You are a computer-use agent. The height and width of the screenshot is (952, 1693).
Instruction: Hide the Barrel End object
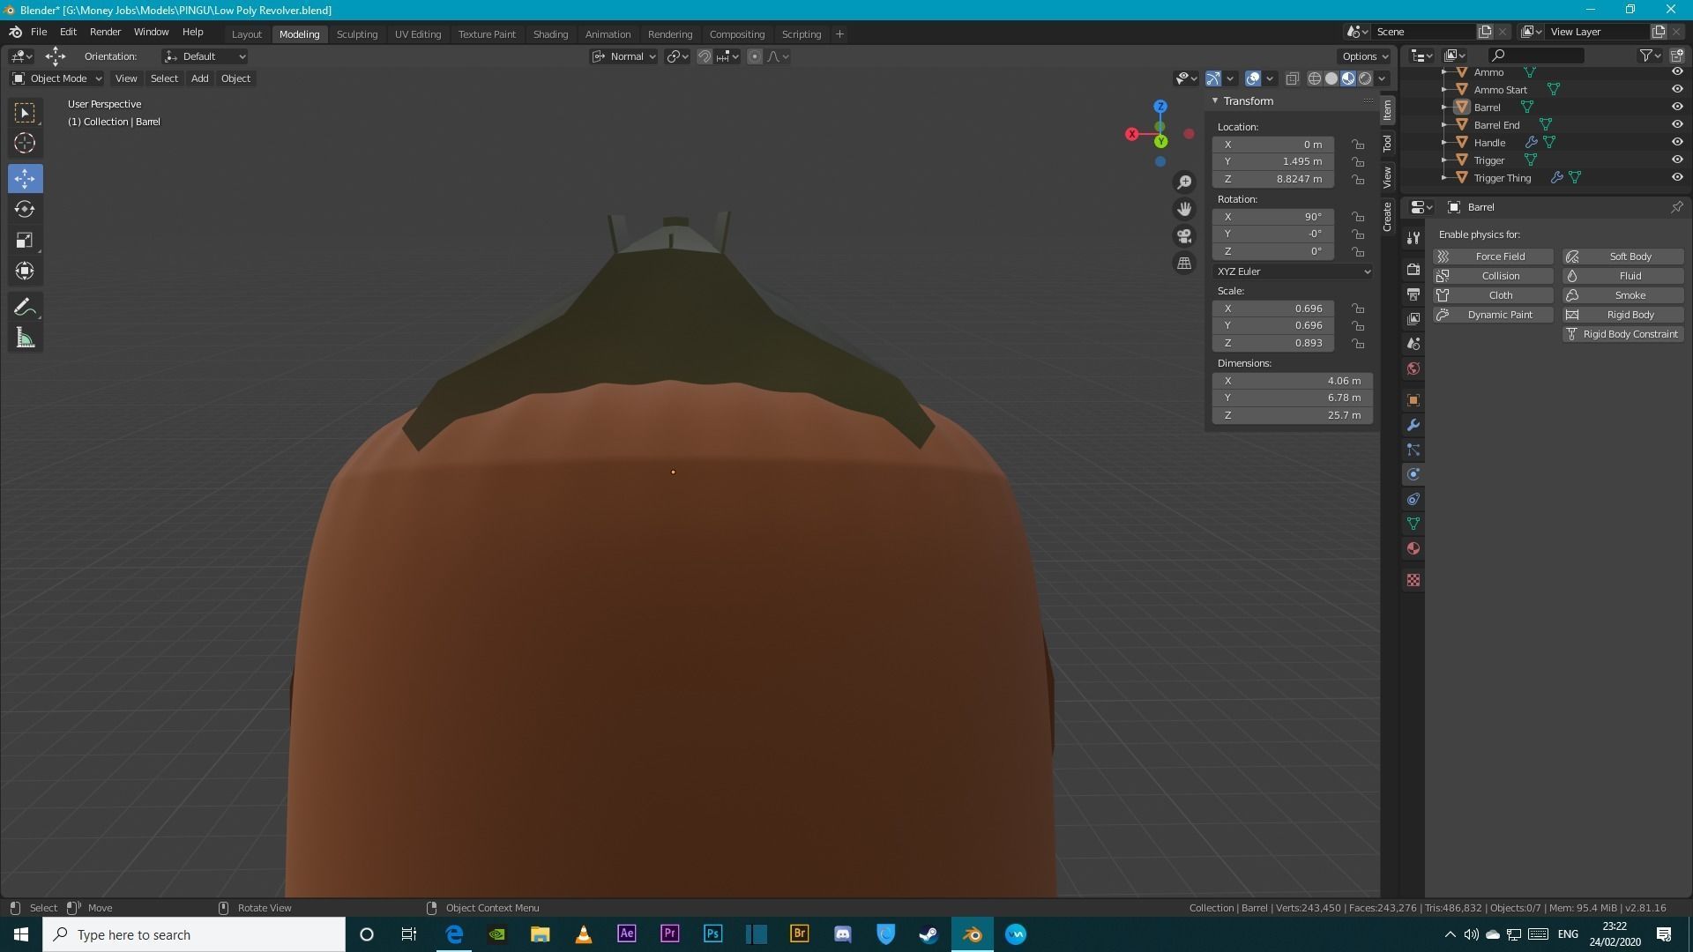1677,124
